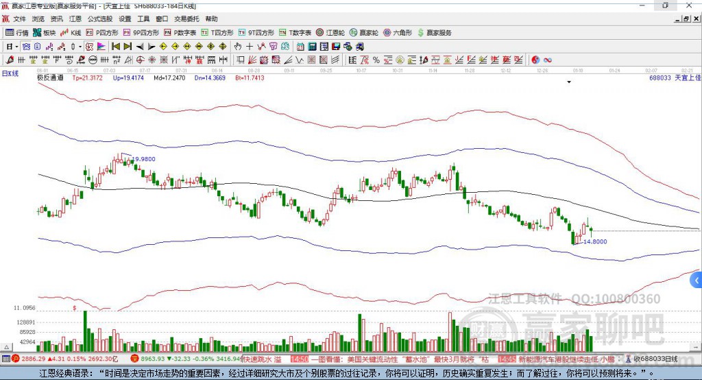Select the hand pan tool
The height and width of the screenshot is (380, 702).
(238, 47)
